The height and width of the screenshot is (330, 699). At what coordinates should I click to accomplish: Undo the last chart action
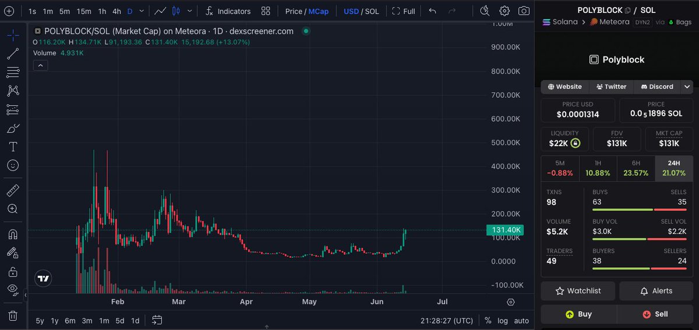[432, 11]
